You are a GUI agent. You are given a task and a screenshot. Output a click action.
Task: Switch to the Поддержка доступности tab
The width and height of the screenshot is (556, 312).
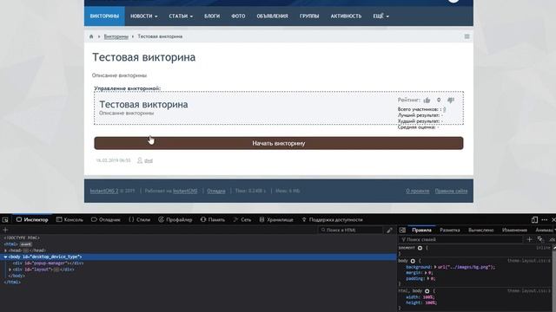(332, 219)
